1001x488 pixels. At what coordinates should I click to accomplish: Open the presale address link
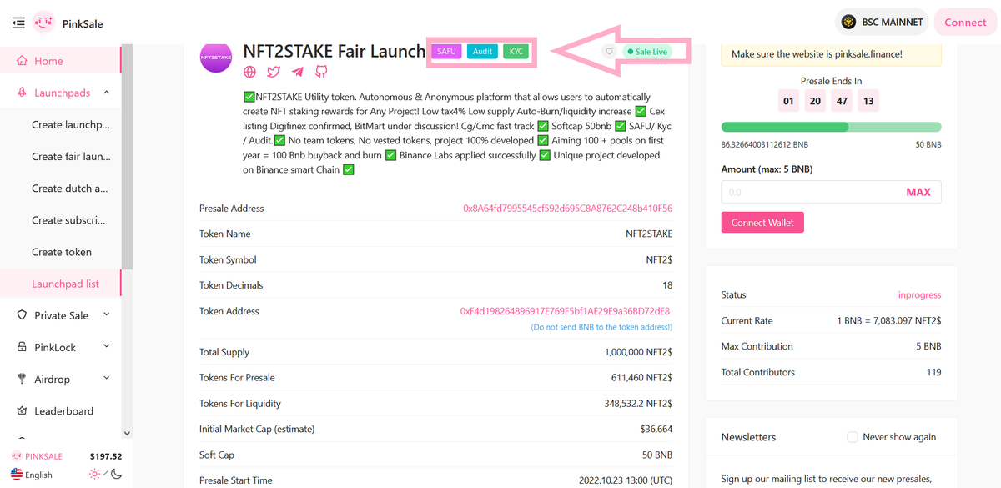click(567, 208)
